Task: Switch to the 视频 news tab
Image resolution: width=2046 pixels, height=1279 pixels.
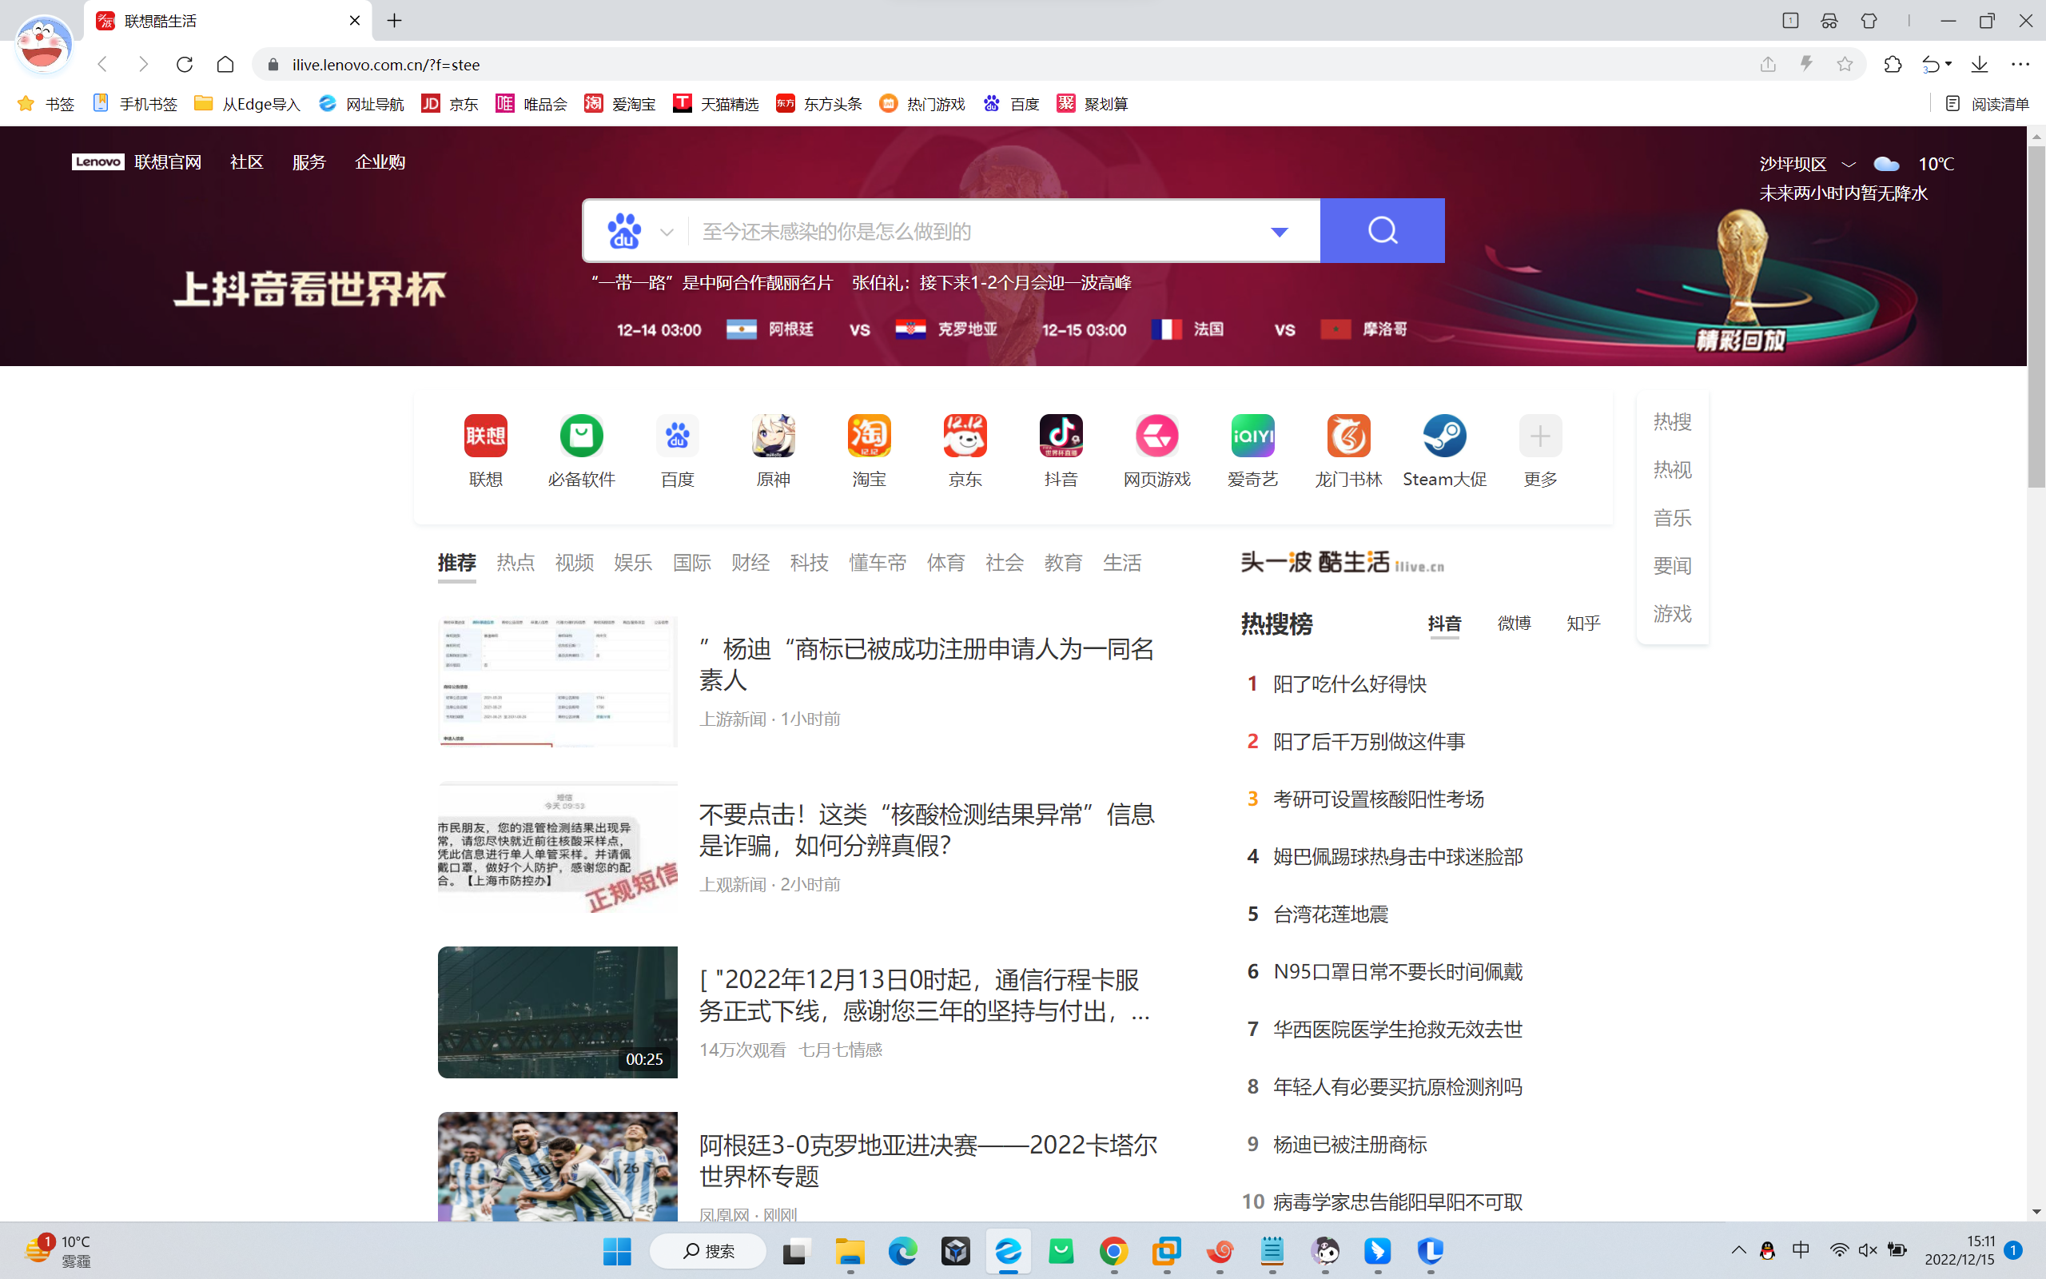Action: 574,563
